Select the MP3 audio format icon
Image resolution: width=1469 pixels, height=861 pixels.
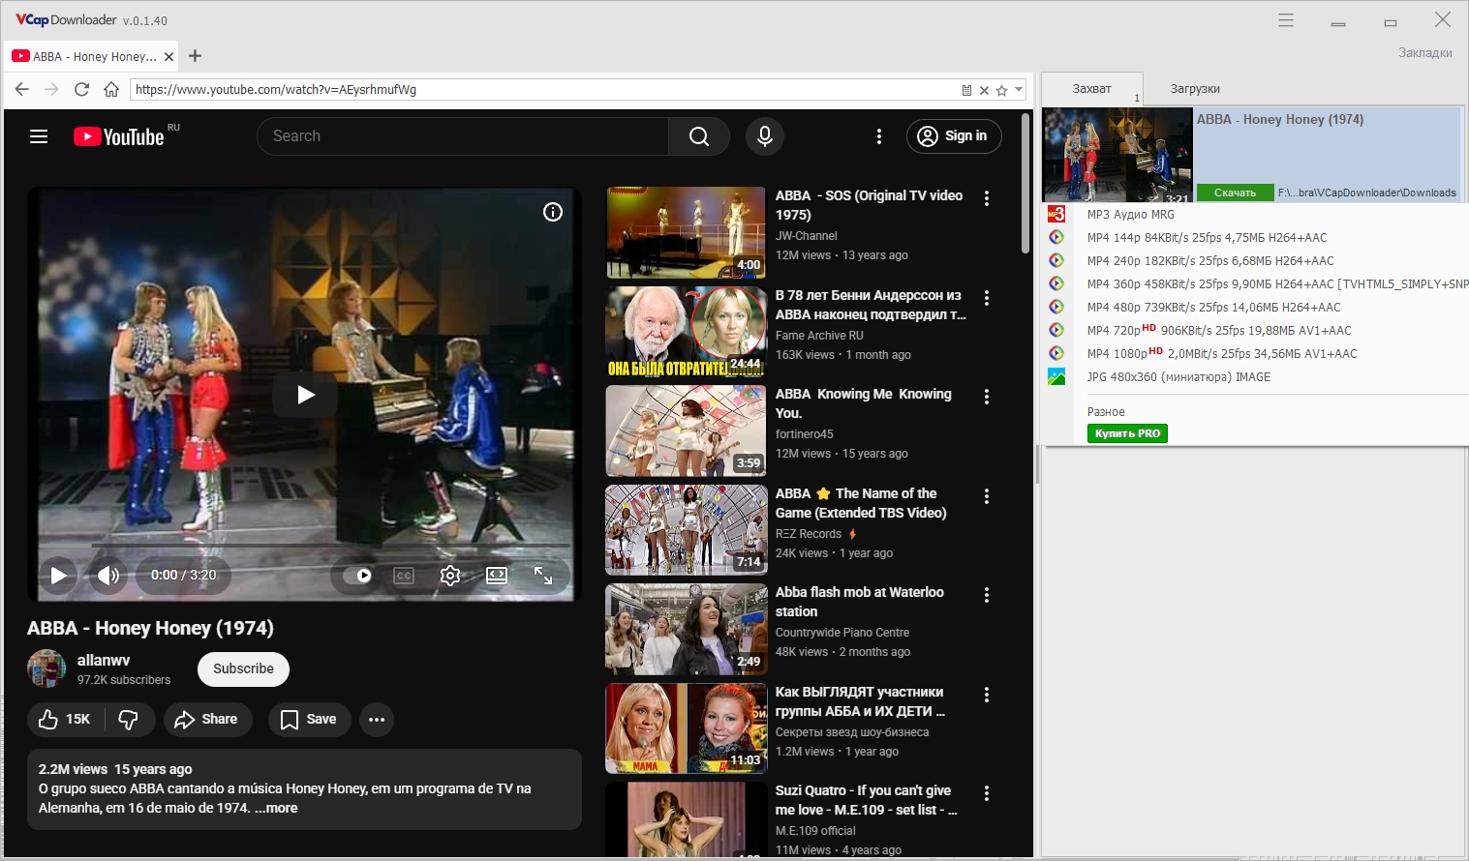click(1056, 214)
